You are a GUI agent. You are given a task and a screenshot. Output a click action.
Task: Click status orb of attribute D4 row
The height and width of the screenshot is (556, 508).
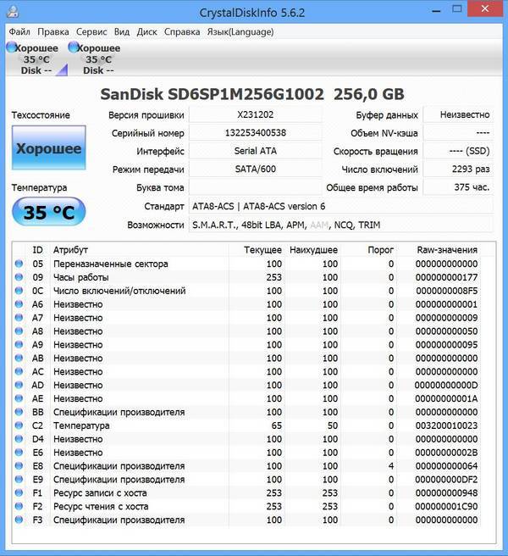coord(19,439)
